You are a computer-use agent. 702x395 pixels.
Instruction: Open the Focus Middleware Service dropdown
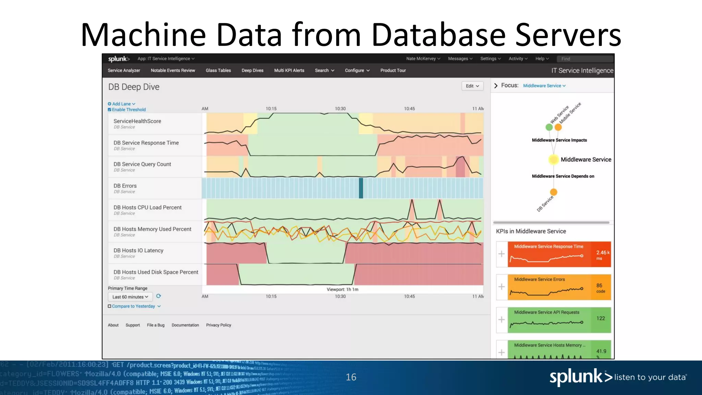[544, 86]
